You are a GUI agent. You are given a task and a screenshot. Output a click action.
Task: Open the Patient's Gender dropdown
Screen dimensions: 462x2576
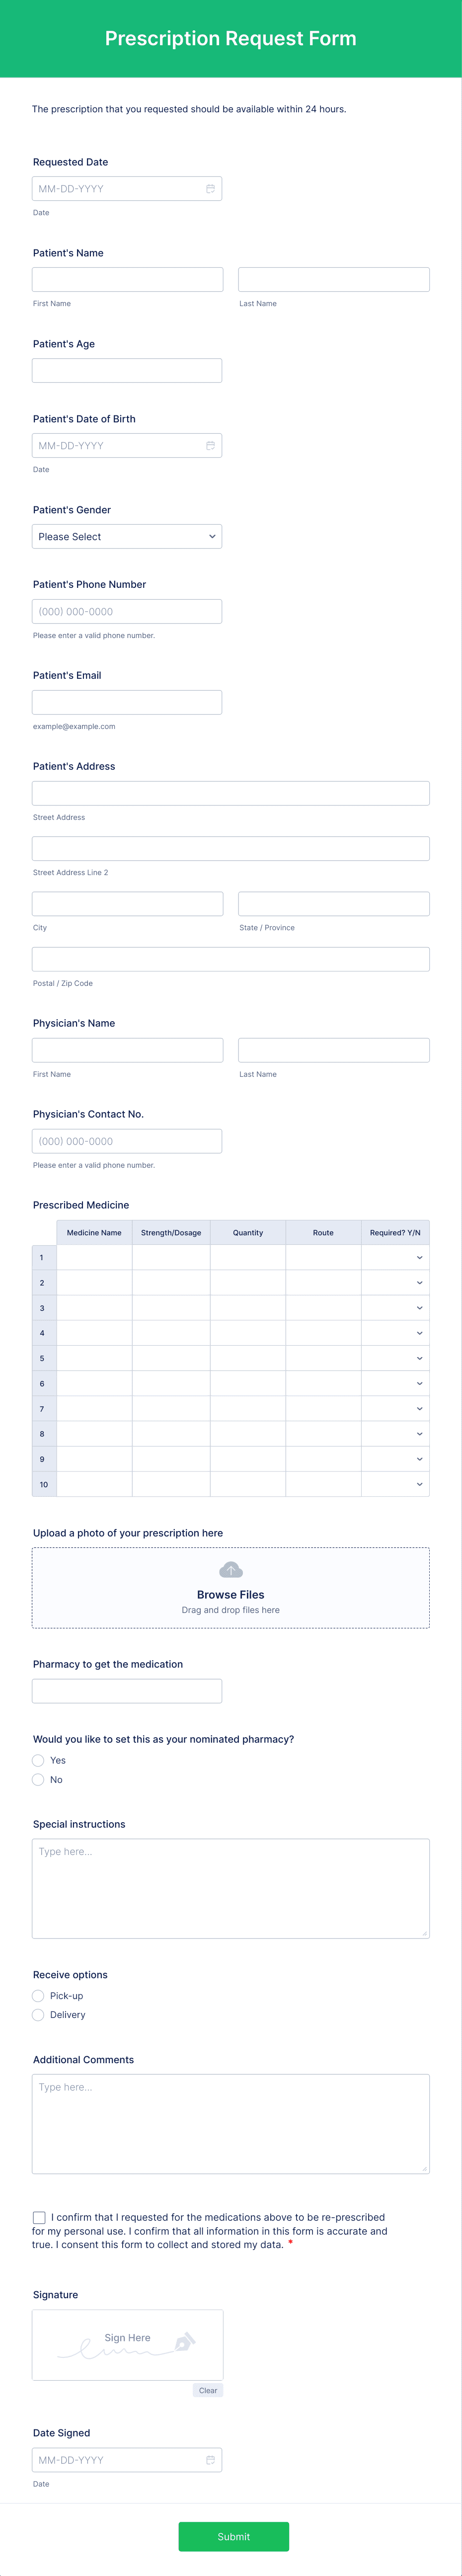127,536
